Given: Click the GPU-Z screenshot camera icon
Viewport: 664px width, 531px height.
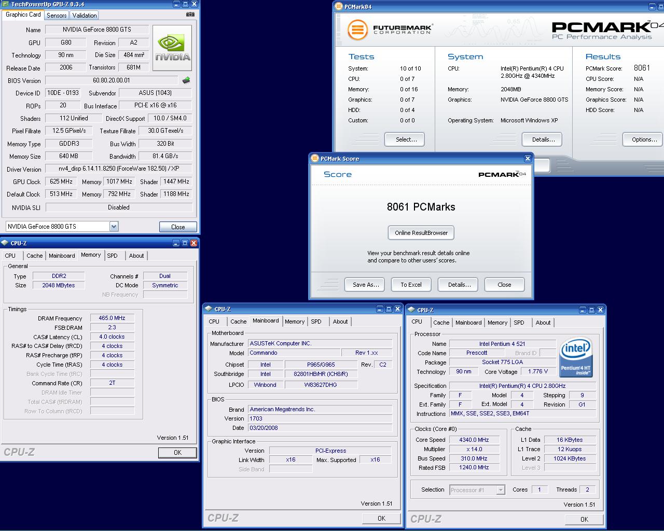Looking at the screenshot, I should coord(190,15).
